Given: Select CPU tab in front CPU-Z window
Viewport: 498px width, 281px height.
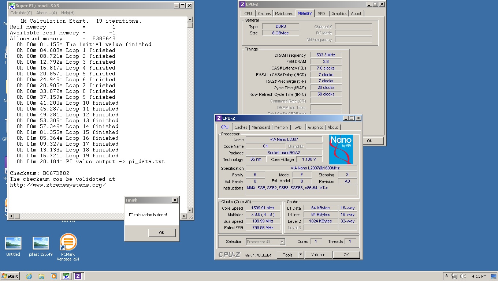Looking at the screenshot, I should click(x=225, y=127).
